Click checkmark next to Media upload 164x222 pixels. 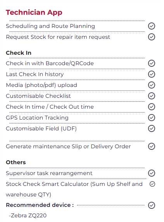pos(152,85)
